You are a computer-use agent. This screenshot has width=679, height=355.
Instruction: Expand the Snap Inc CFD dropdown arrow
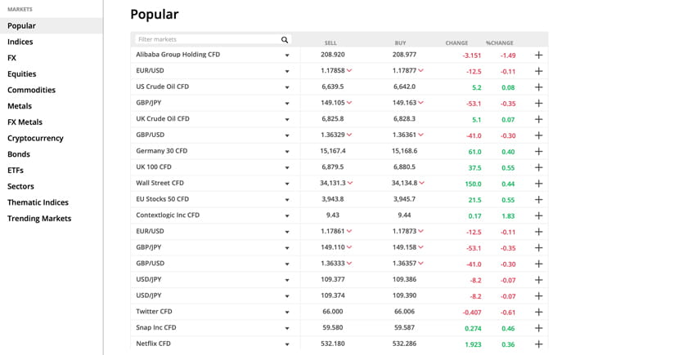click(x=286, y=328)
